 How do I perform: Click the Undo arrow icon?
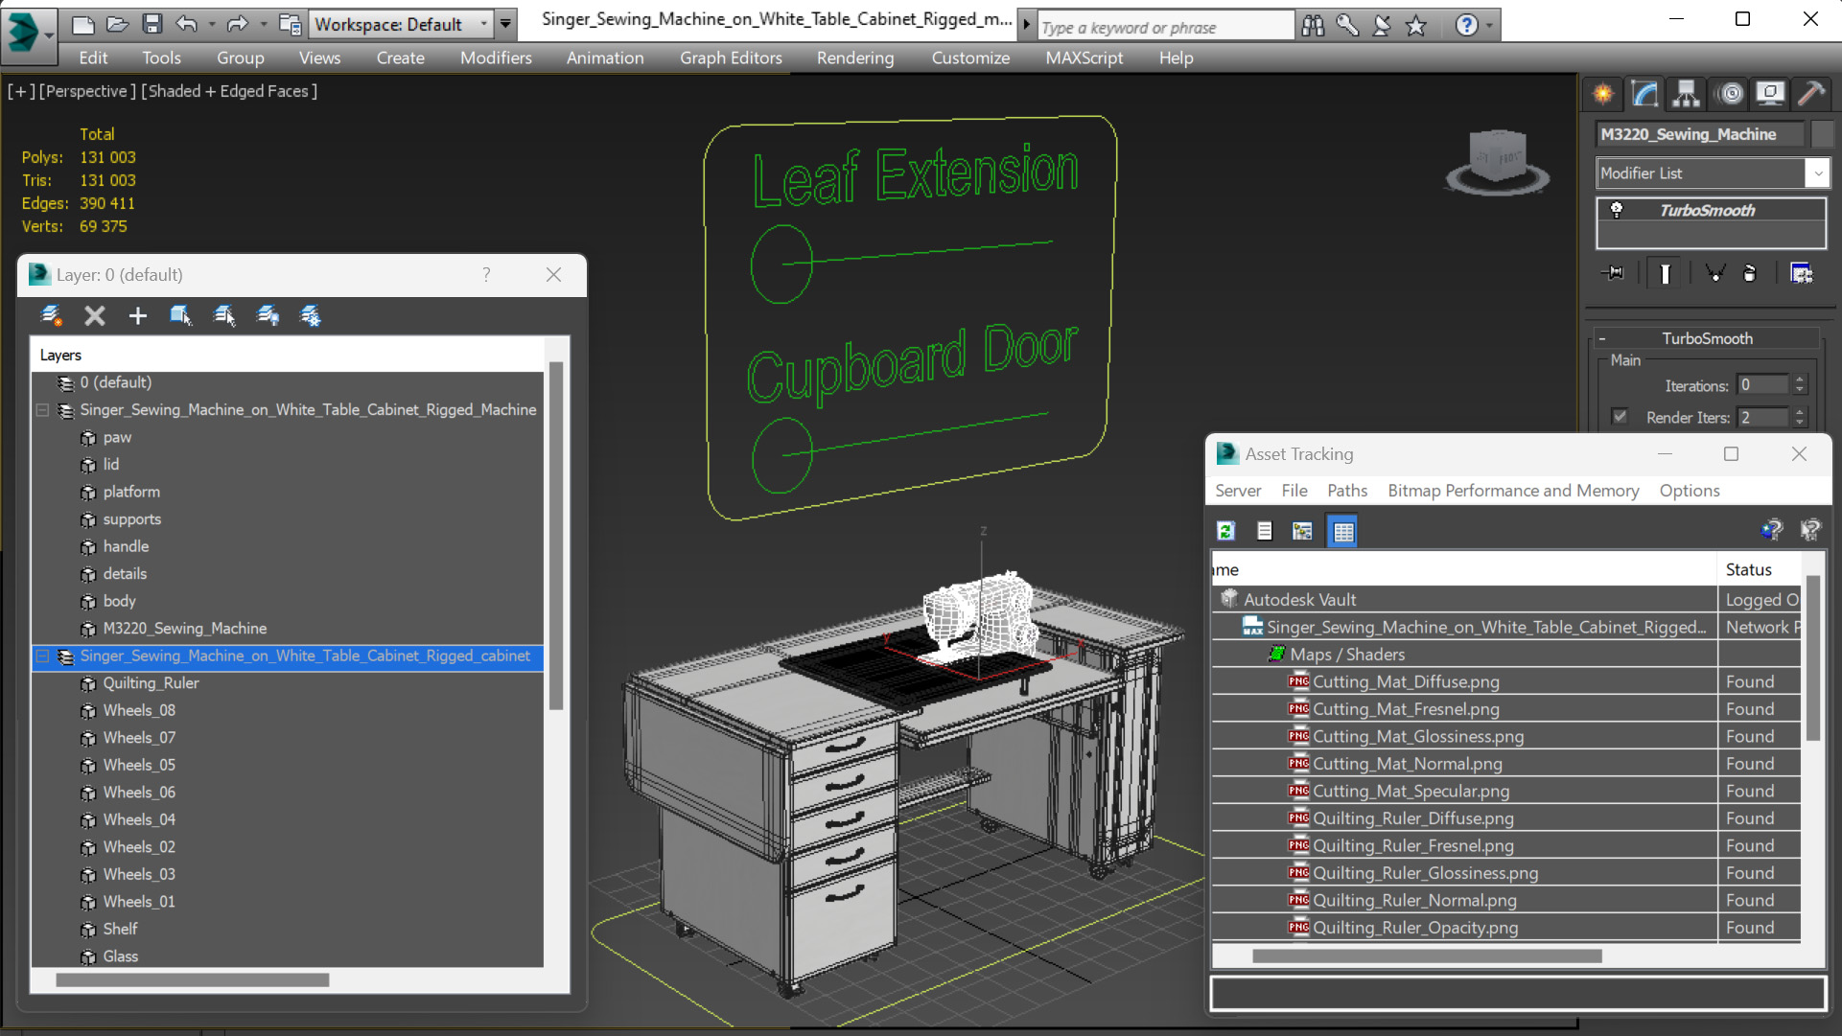point(187,24)
